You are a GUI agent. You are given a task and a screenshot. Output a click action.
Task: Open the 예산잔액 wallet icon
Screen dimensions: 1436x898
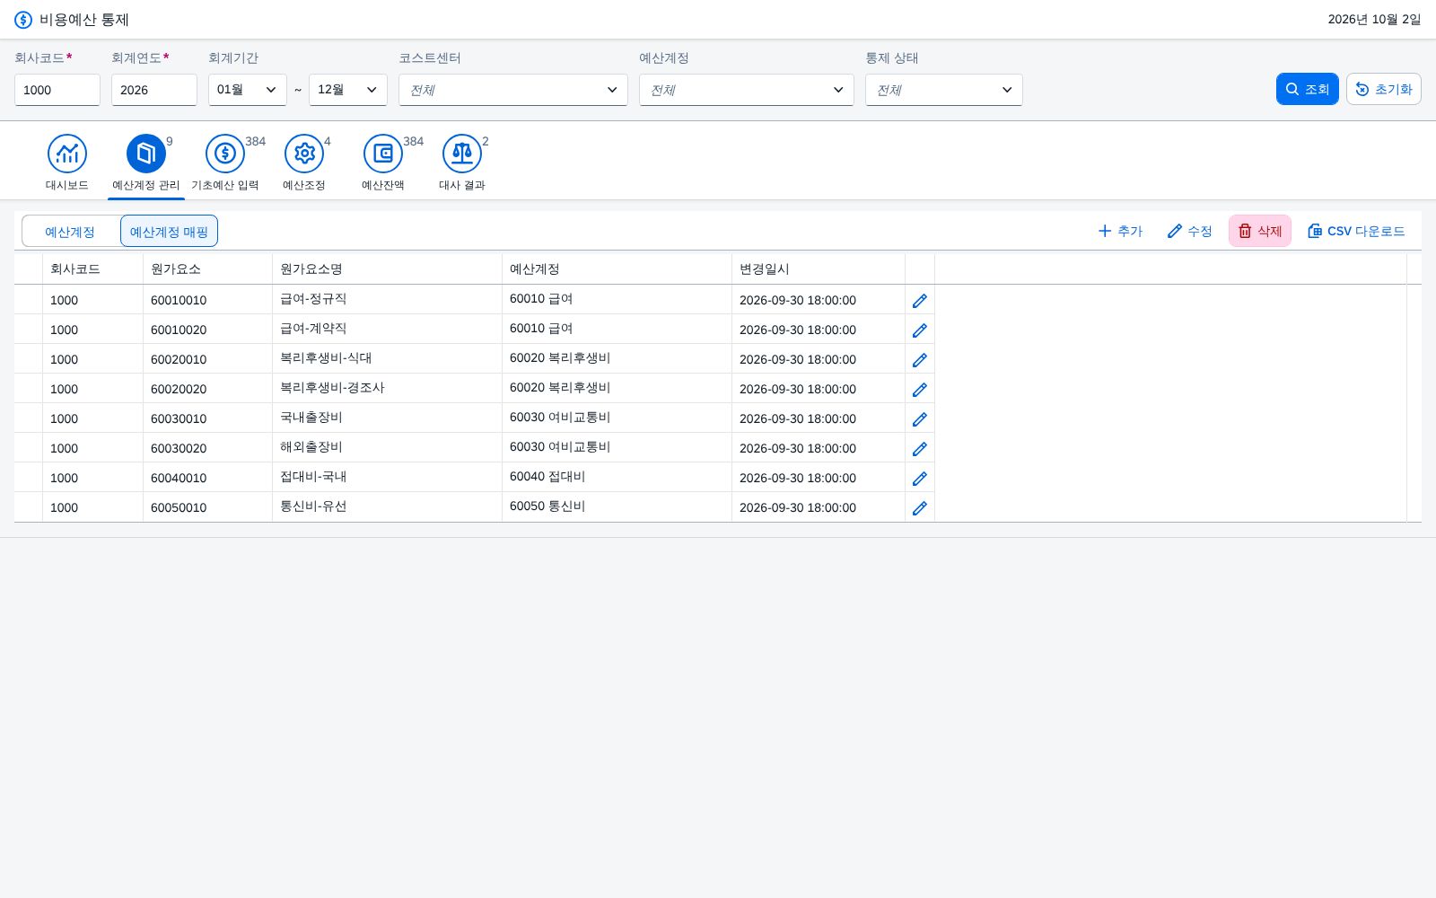pyautogui.click(x=383, y=154)
